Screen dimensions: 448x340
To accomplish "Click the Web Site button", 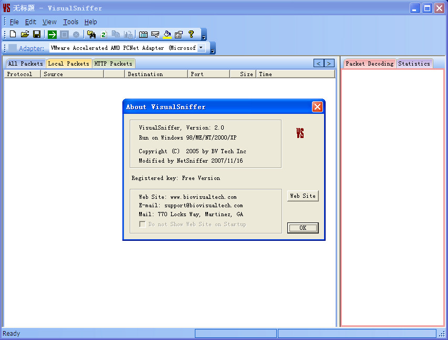I will [303, 196].
